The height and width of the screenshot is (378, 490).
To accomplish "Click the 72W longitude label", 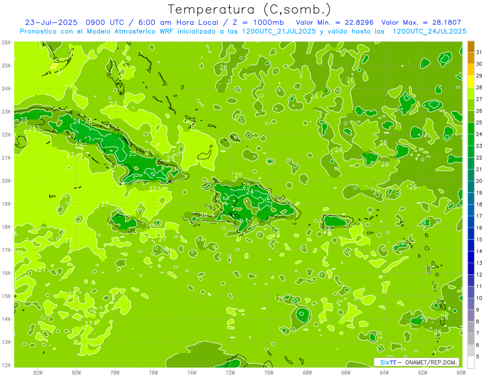I will [x=230, y=372].
